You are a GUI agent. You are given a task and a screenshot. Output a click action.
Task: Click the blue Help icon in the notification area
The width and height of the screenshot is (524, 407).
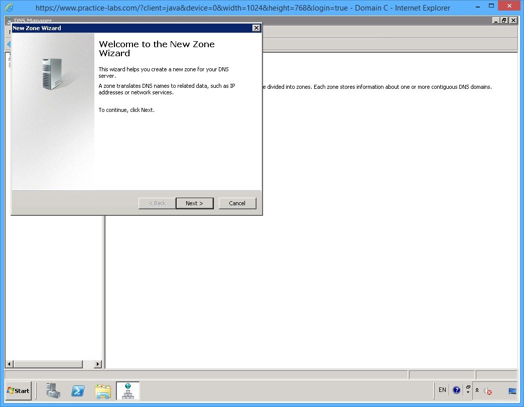point(456,390)
